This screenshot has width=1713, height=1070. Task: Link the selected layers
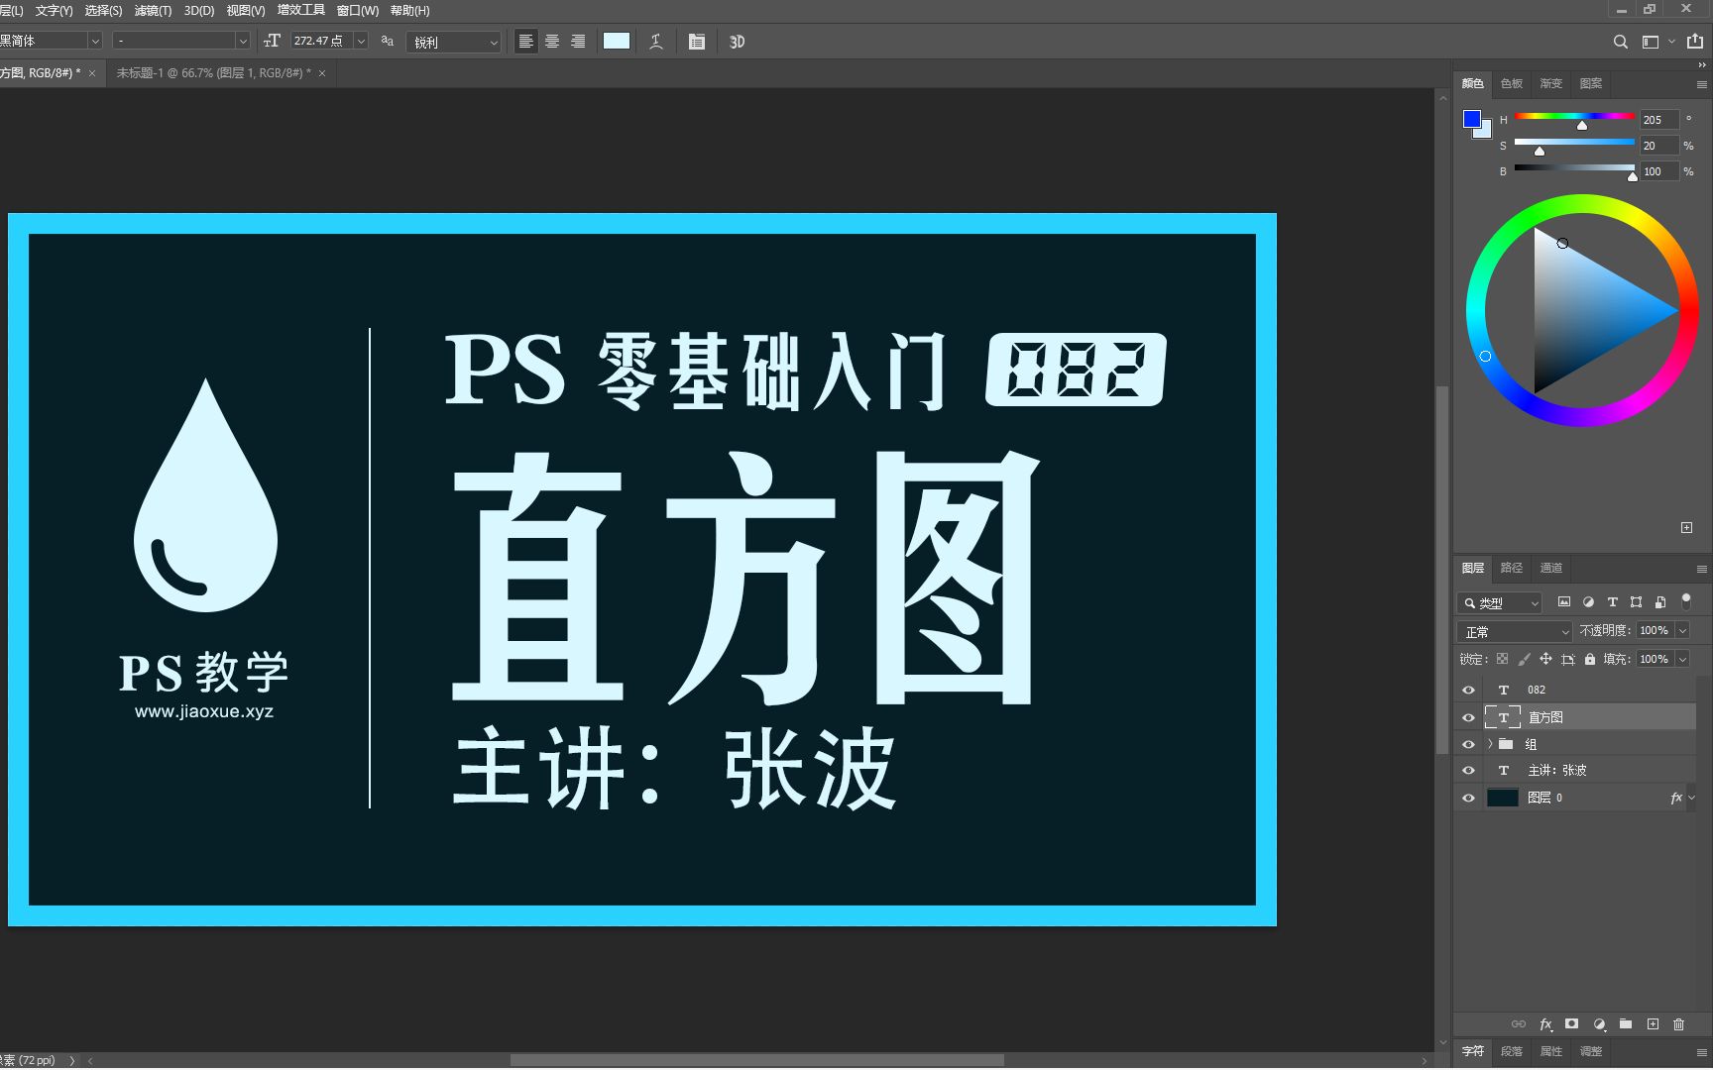pyautogui.click(x=1518, y=1024)
